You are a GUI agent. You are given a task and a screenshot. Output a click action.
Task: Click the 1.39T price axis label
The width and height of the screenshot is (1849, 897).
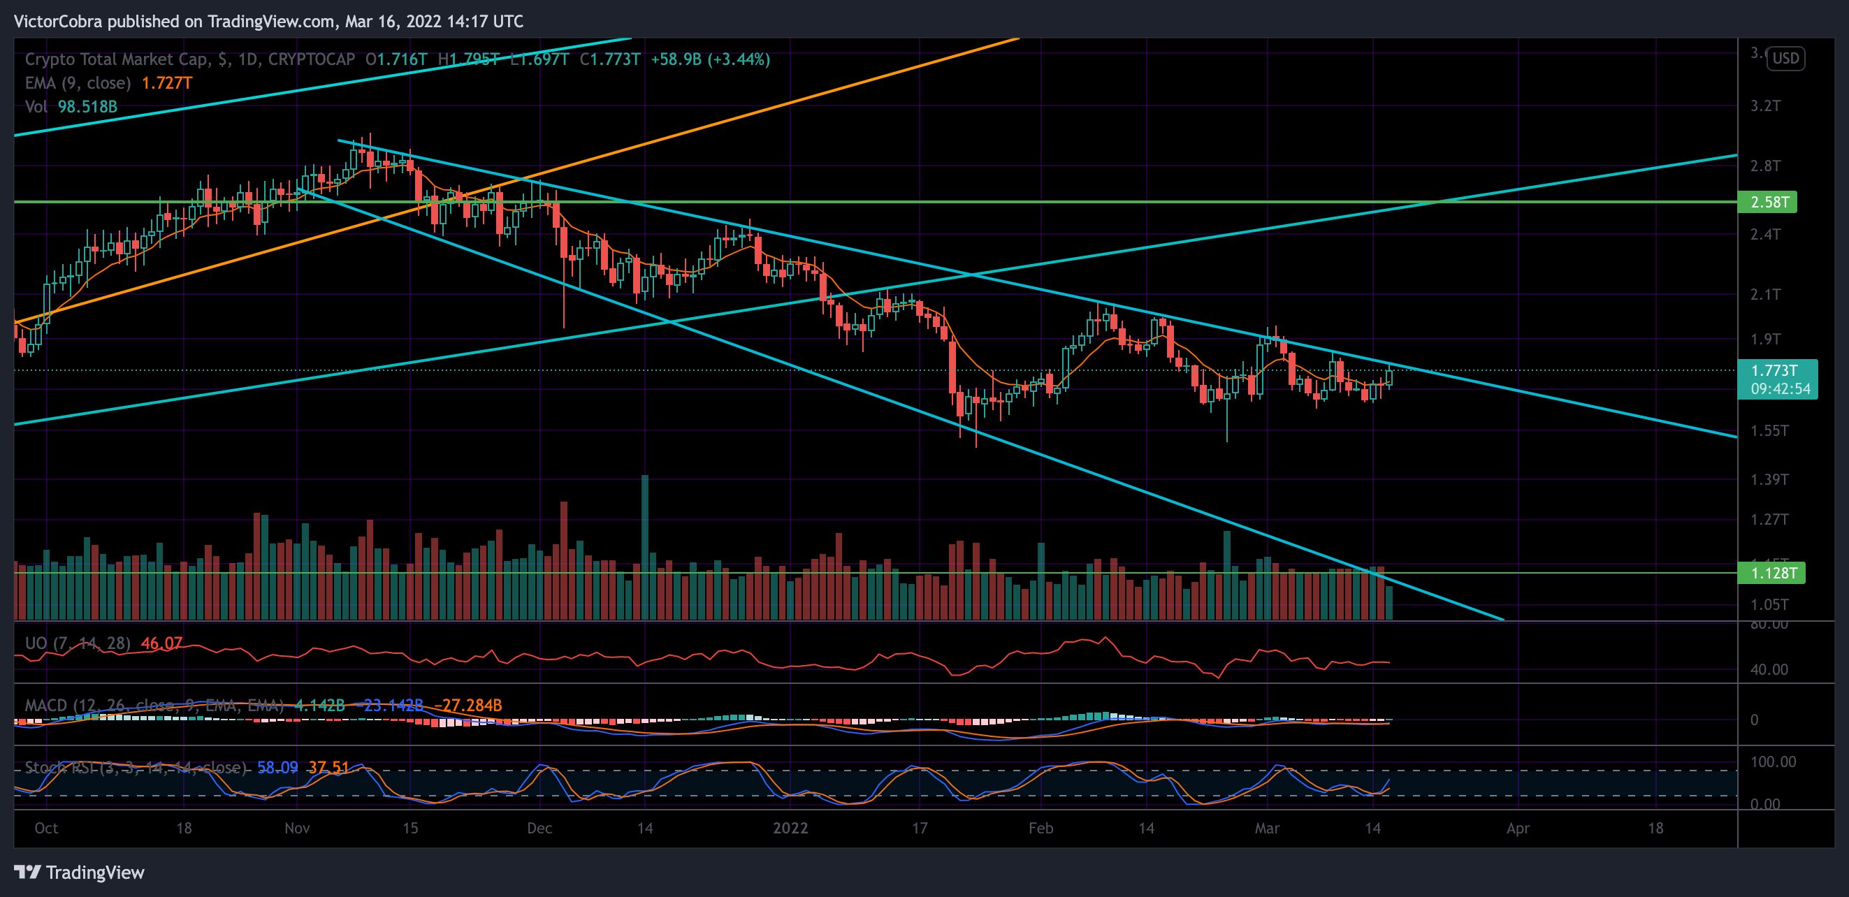click(1769, 479)
